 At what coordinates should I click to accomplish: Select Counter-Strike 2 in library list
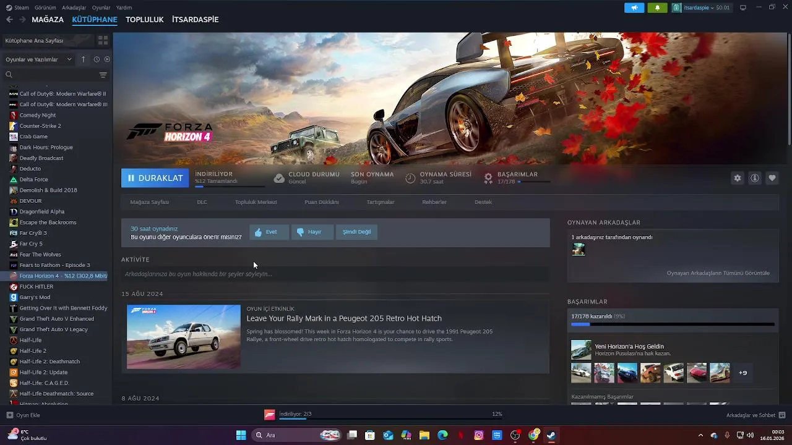[40, 125]
